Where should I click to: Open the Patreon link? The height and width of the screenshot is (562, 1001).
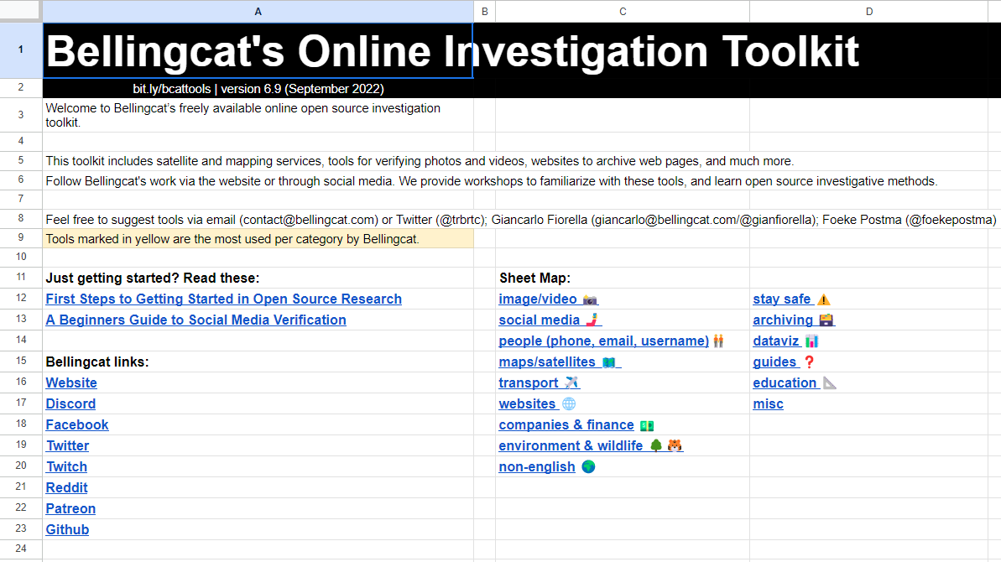(70, 509)
